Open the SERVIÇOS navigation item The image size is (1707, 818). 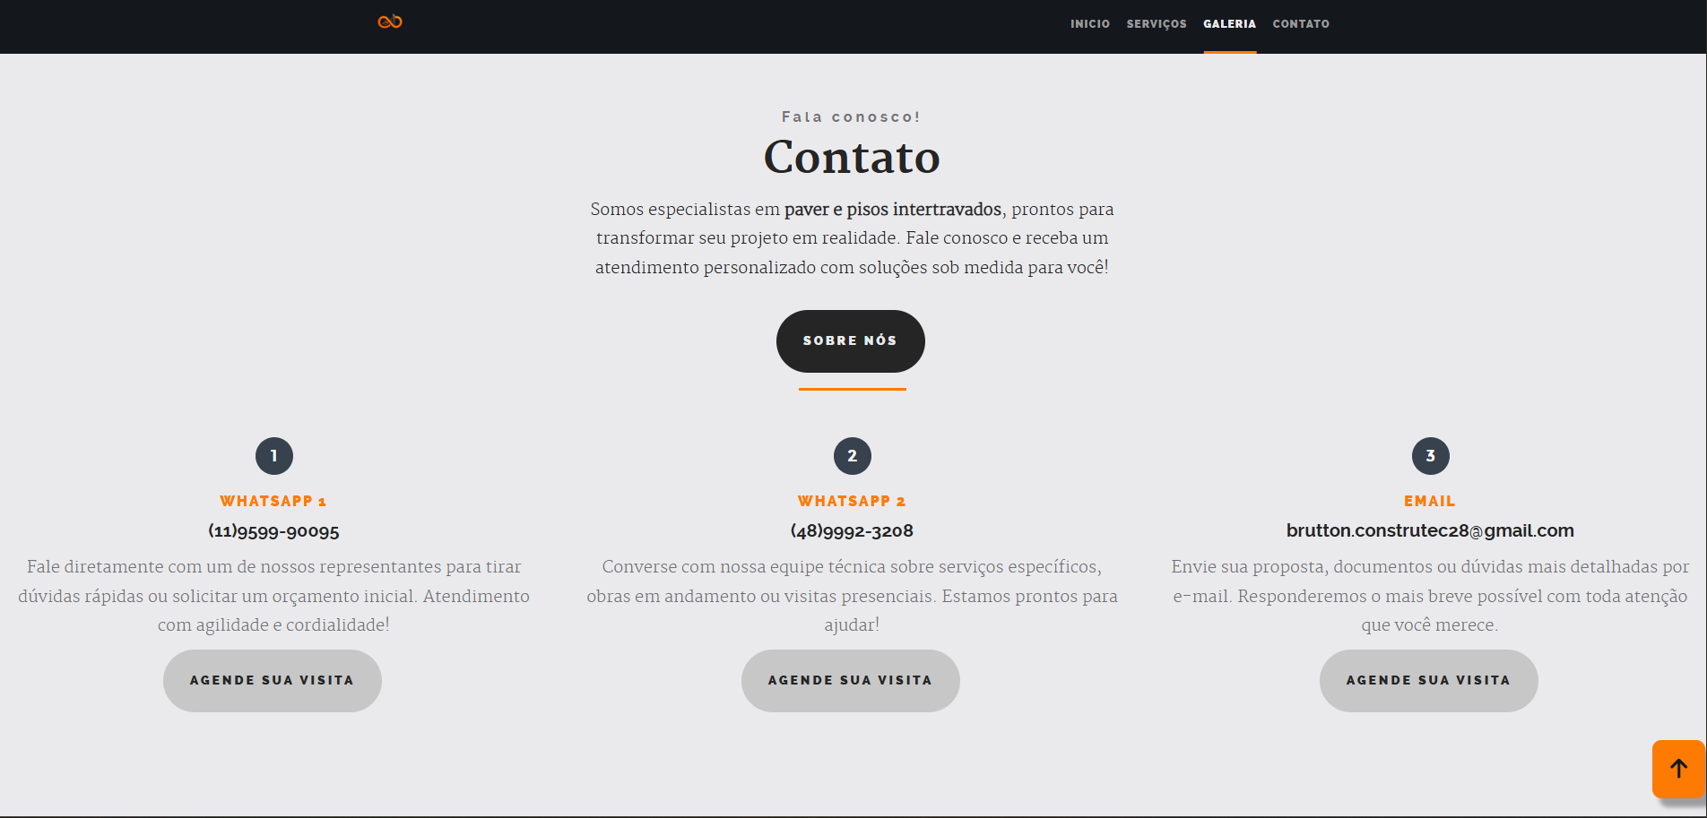[x=1156, y=24]
